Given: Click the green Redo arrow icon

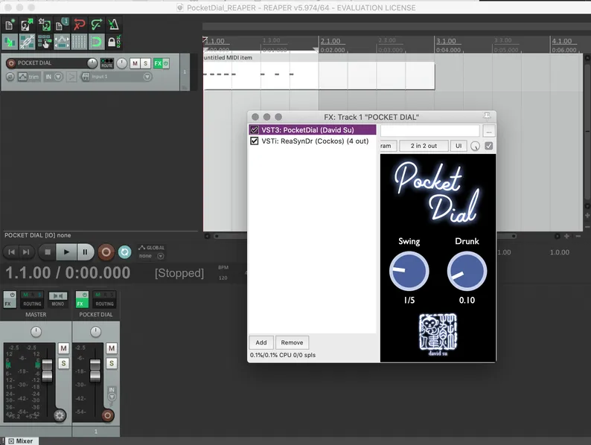Looking at the screenshot, I should point(97,25).
